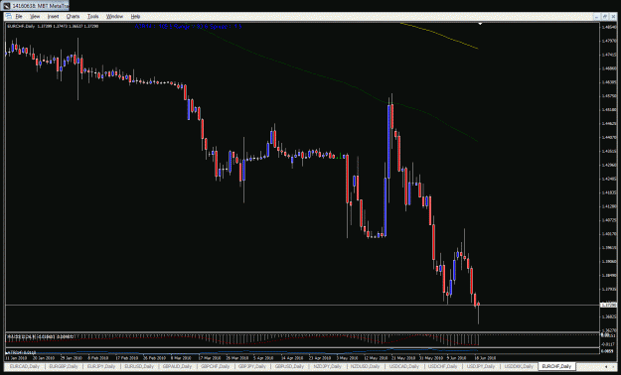Click the '11 Jan 2010' date label

tap(16, 357)
